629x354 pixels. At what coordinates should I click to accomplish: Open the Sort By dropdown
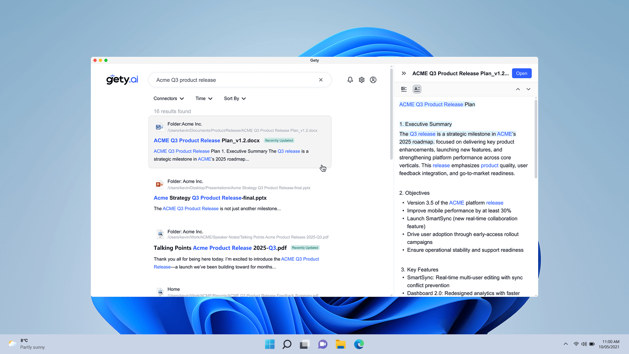click(235, 98)
